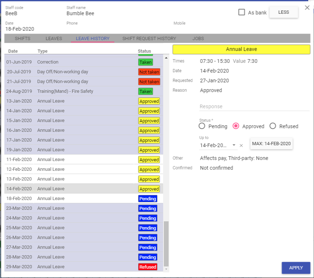Select the 18-Feb-2020 Pending leave row
The image size is (314, 278).
tap(83, 199)
